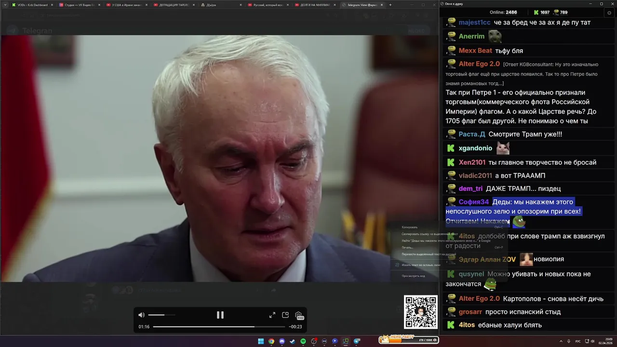Click username Mexx Beat in chat
617x347 pixels.
click(475, 51)
